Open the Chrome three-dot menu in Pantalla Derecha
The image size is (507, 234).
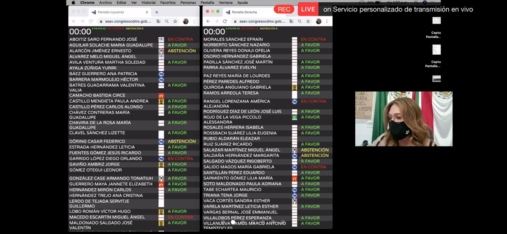327,21
